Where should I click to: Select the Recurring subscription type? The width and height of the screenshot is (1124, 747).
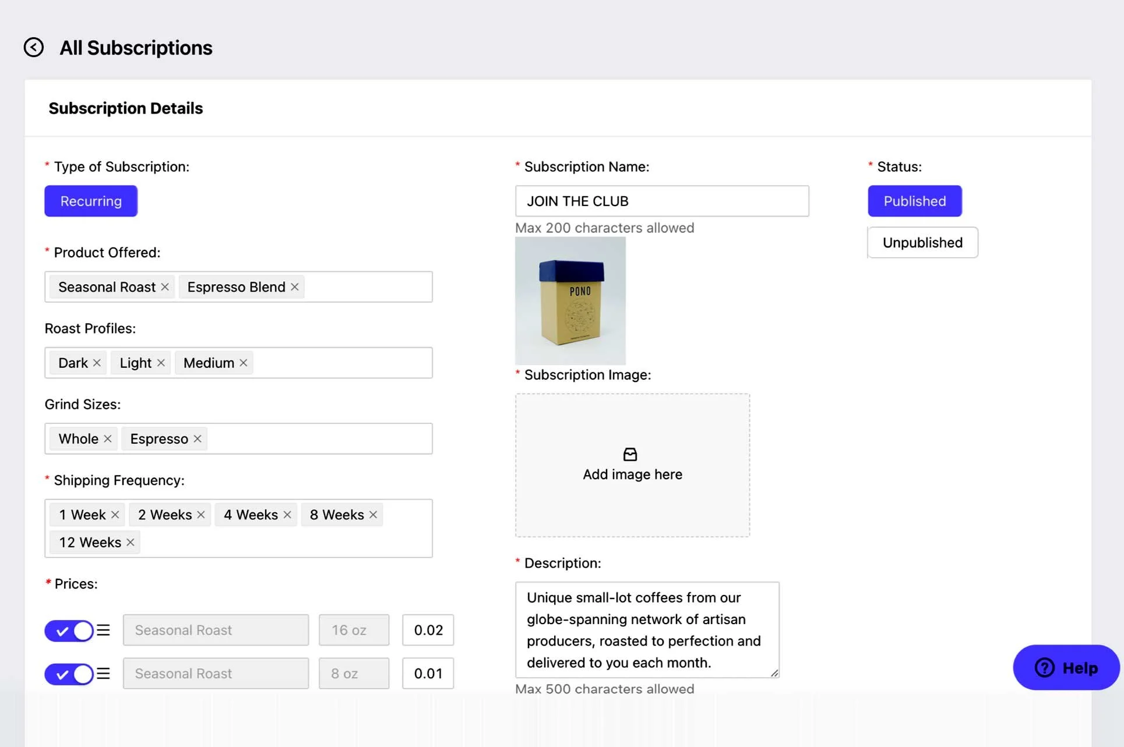coord(91,201)
